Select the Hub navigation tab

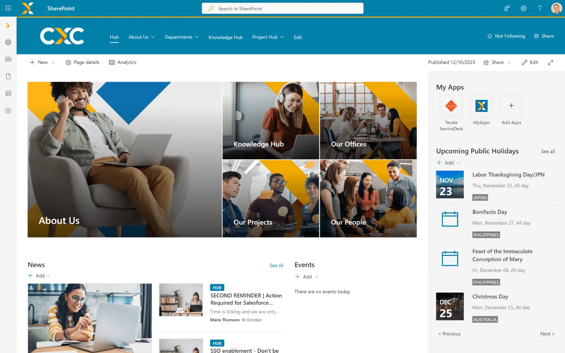(114, 37)
